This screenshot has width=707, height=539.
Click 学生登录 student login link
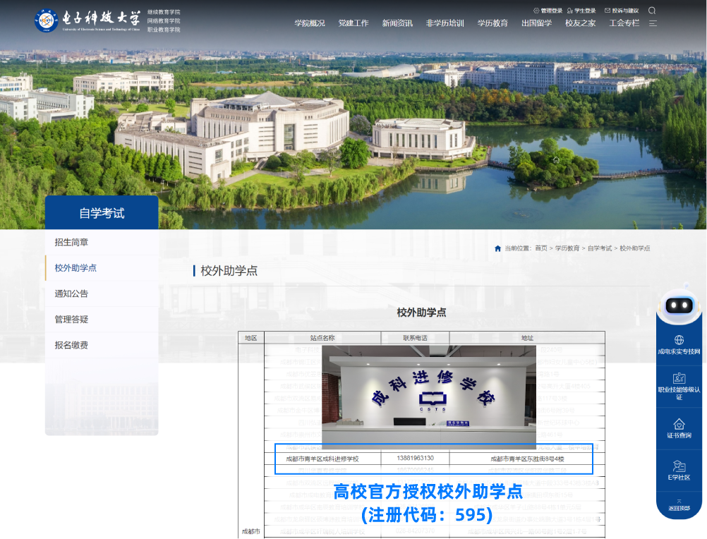click(581, 11)
